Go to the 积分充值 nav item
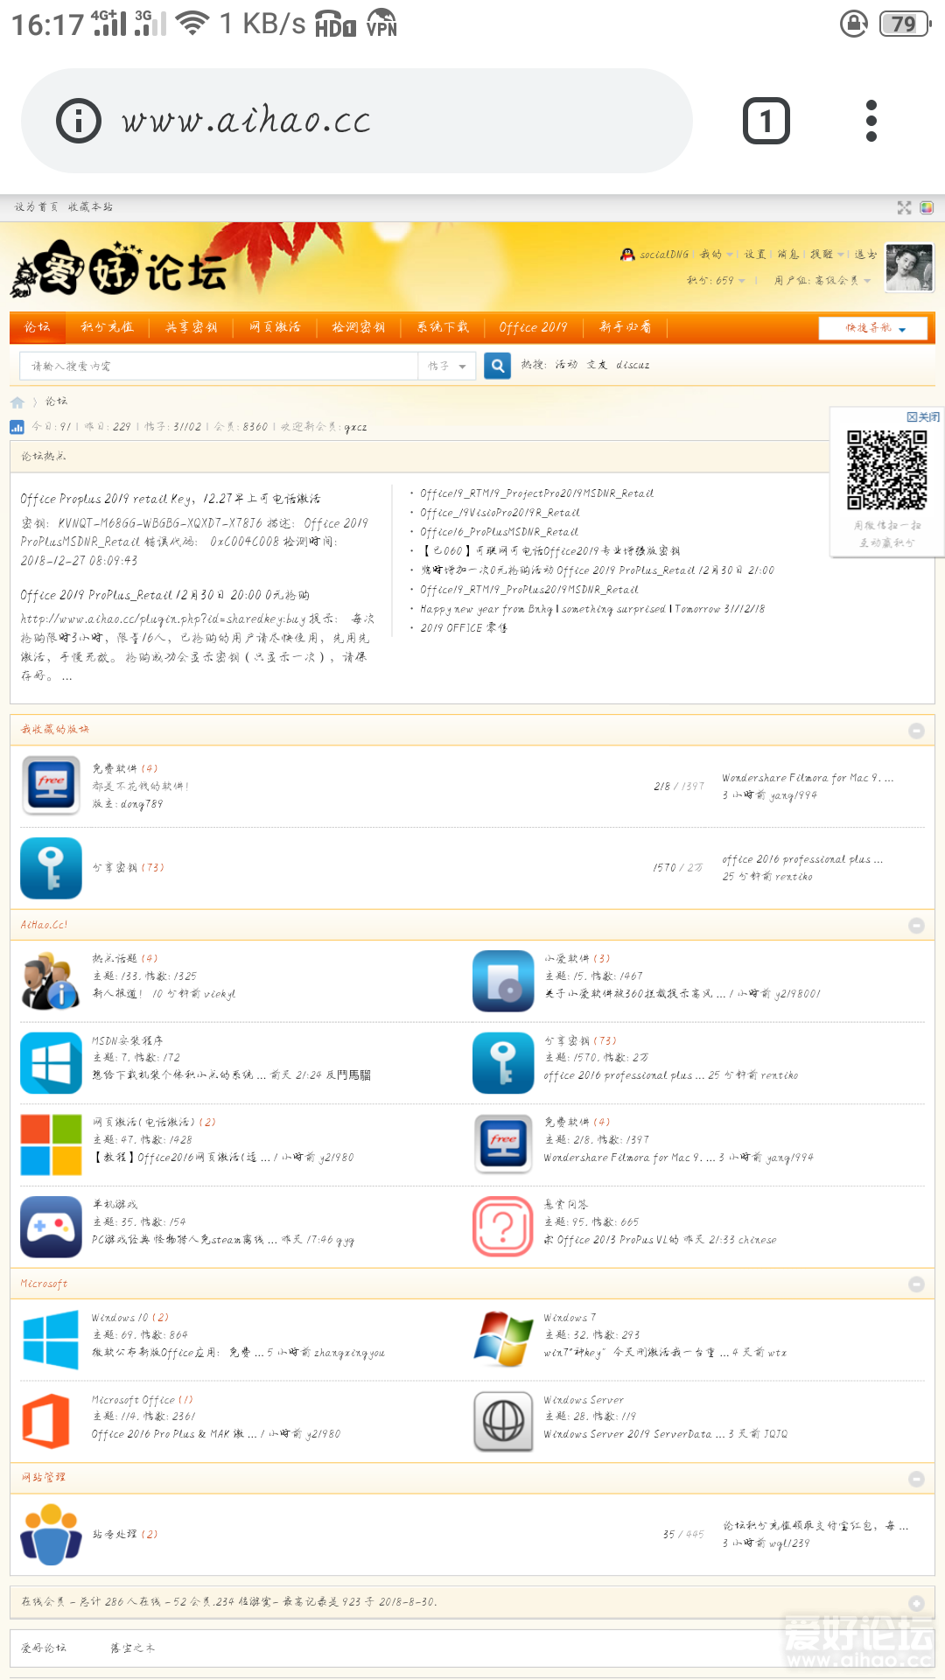The image size is (945, 1680). (x=107, y=327)
